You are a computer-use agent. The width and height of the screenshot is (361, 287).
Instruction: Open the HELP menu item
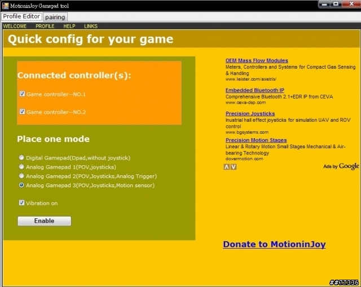pos(69,27)
